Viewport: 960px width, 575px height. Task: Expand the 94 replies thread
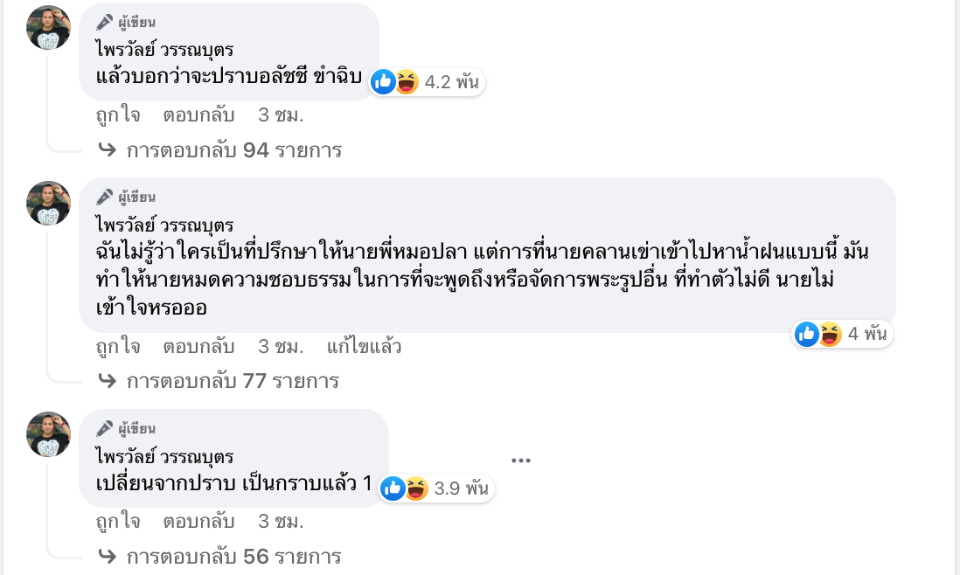point(233,150)
